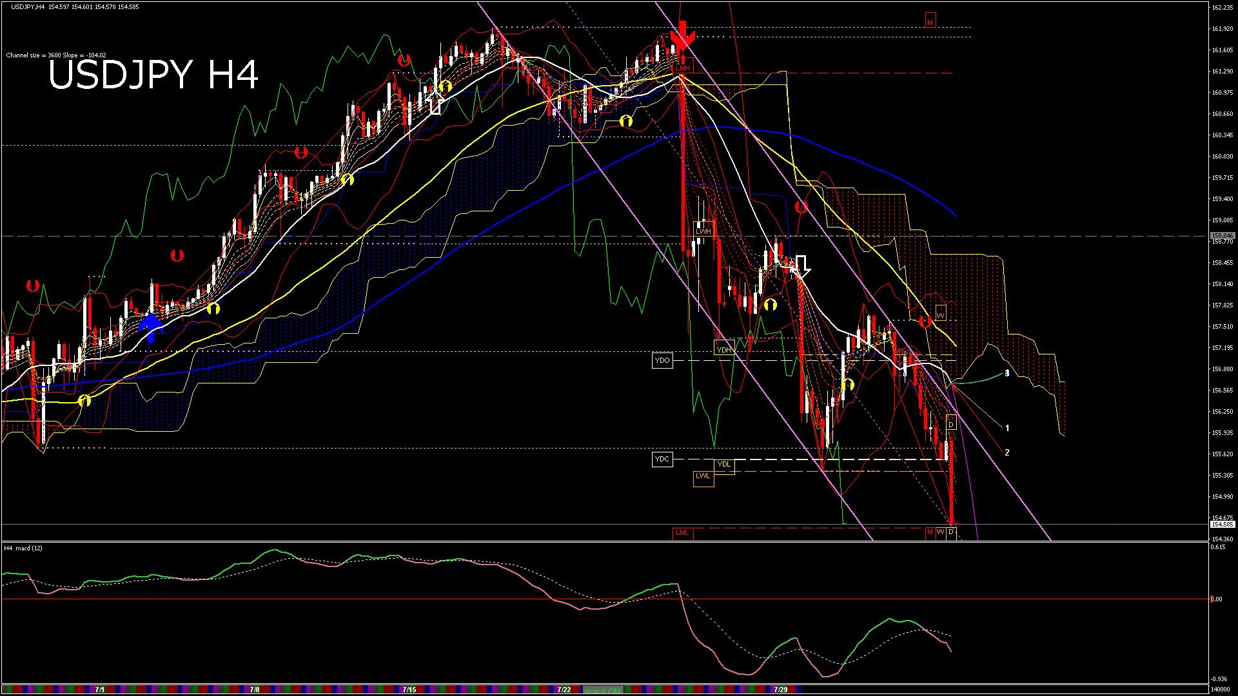Click the 7/29 date marker
This screenshot has height=696, width=1238.
click(780, 690)
